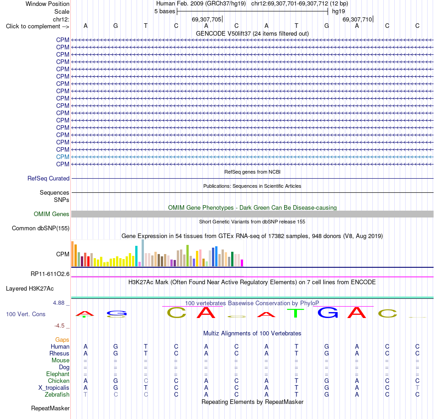The width and height of the screenshot is (434, 419).
Task: Click the Scale label in the ruler
Action: [62, 11]
